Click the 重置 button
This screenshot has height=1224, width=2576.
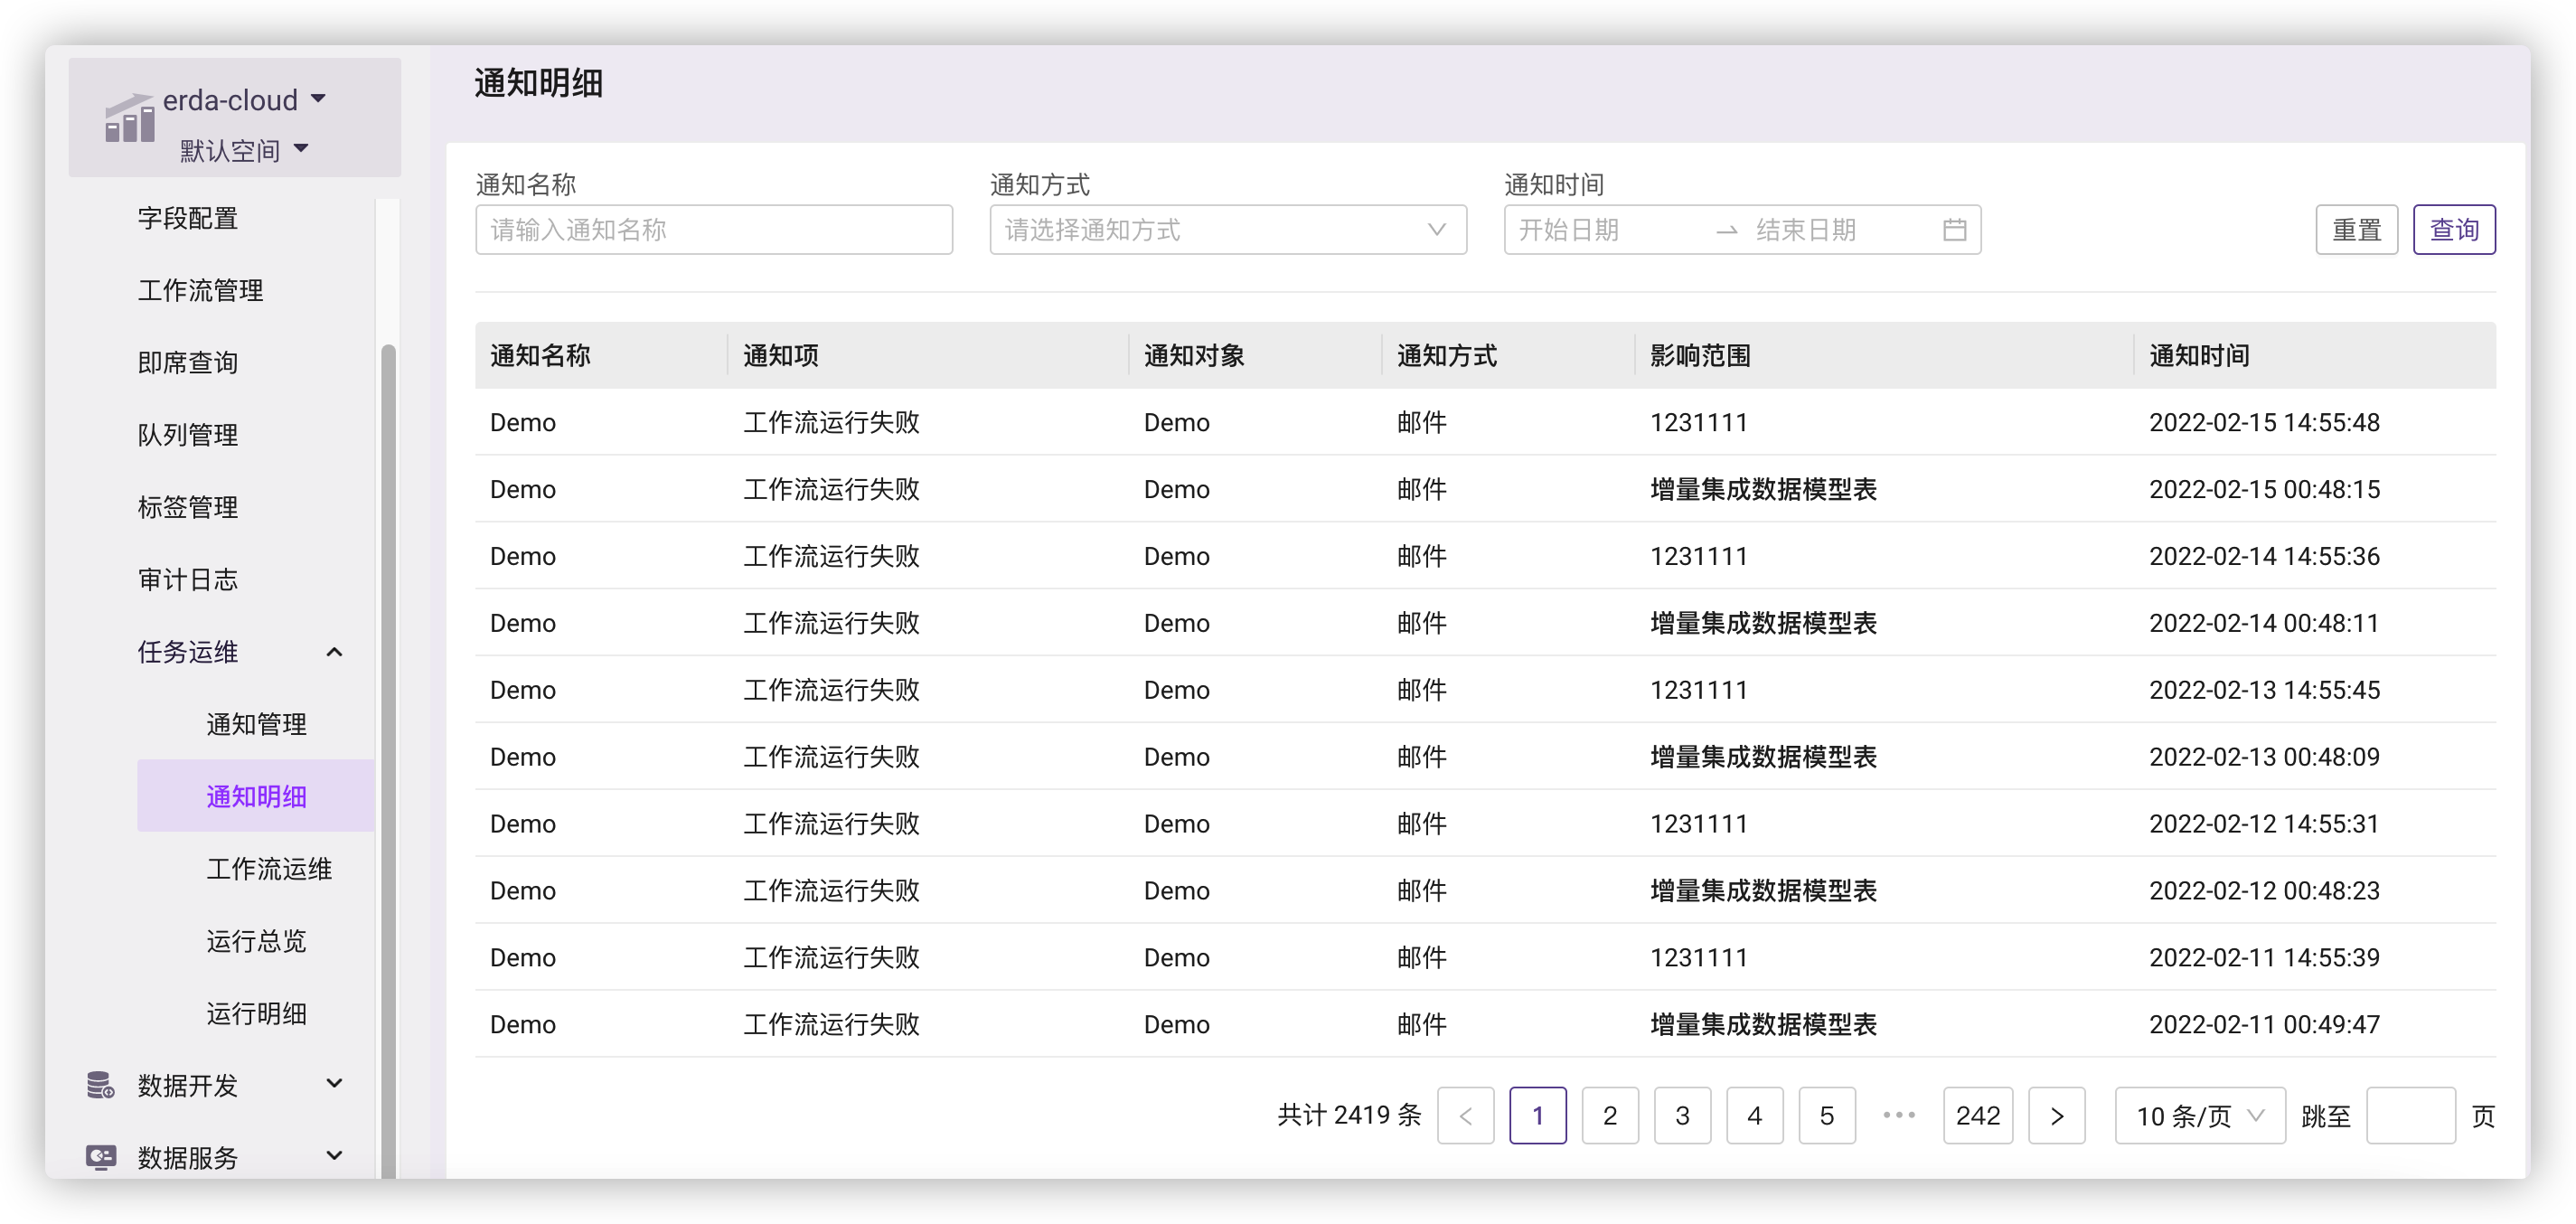pos(2356,230)
